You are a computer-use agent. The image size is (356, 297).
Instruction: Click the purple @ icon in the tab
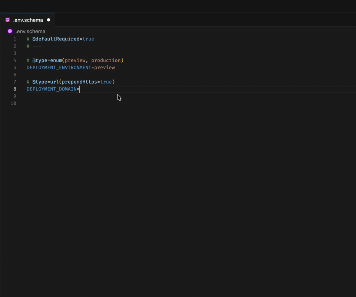pyautogui.click(x=7, y=20)
